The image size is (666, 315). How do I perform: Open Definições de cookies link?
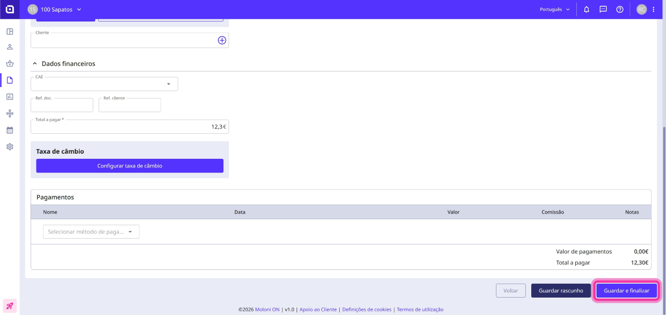tap(367, 309)
